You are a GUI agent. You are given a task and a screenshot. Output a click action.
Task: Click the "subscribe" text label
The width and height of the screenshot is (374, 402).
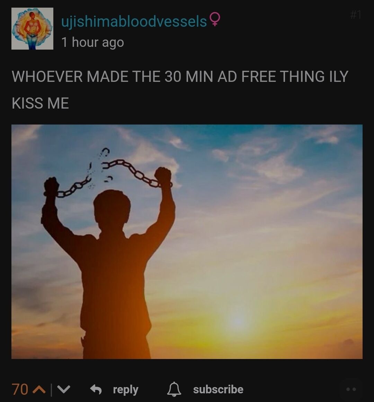218,389
